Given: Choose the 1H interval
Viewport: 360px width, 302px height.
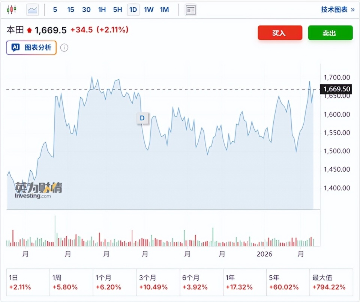Looking at the screenshot, I should point(102,10).
